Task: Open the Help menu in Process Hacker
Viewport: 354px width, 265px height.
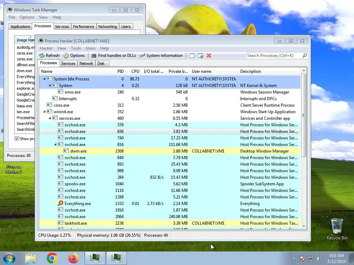Action: (x=104, y=48)
